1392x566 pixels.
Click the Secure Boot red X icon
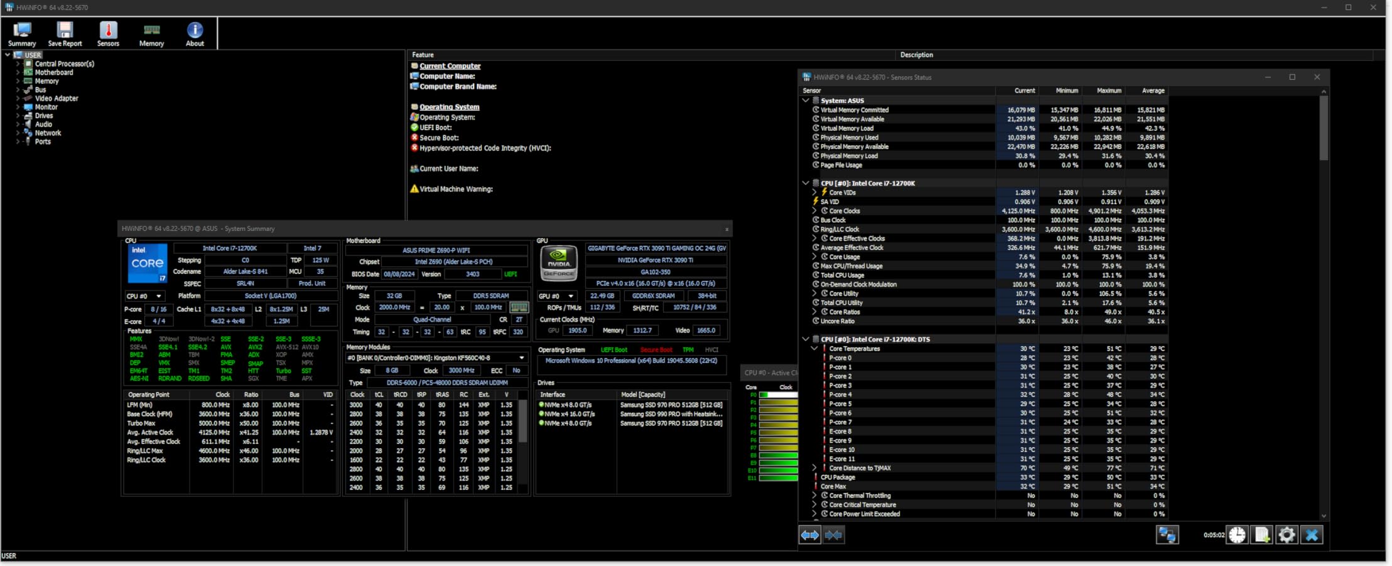(x=414, y=137)
